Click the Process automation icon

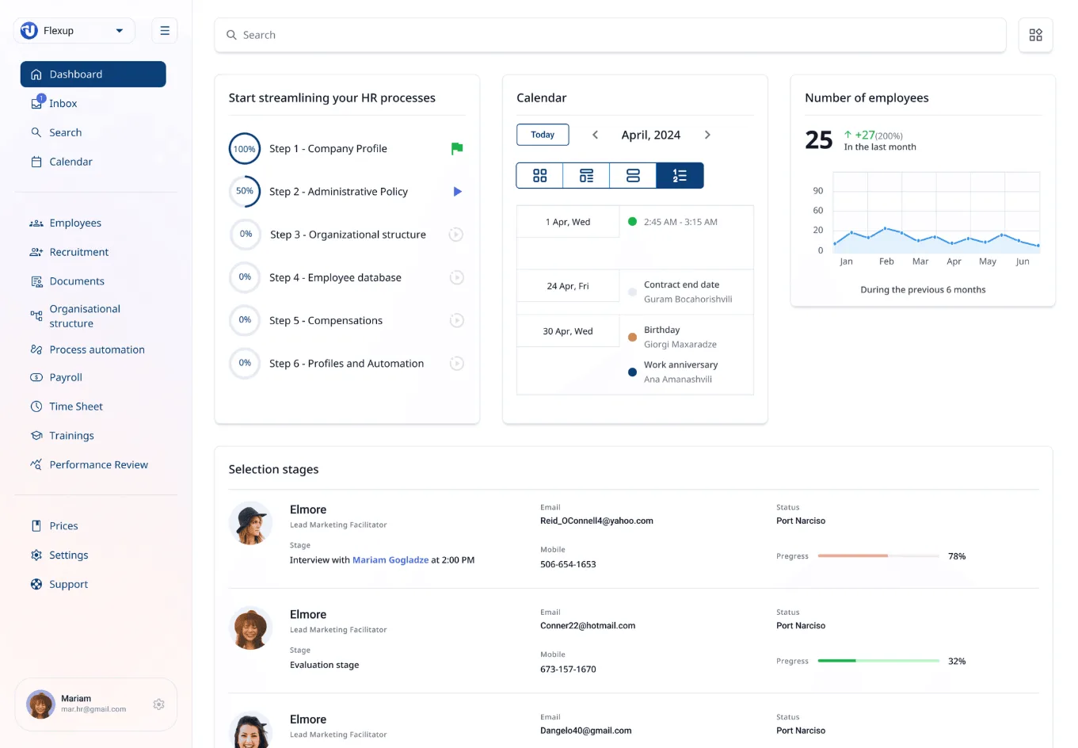(36, 349)
